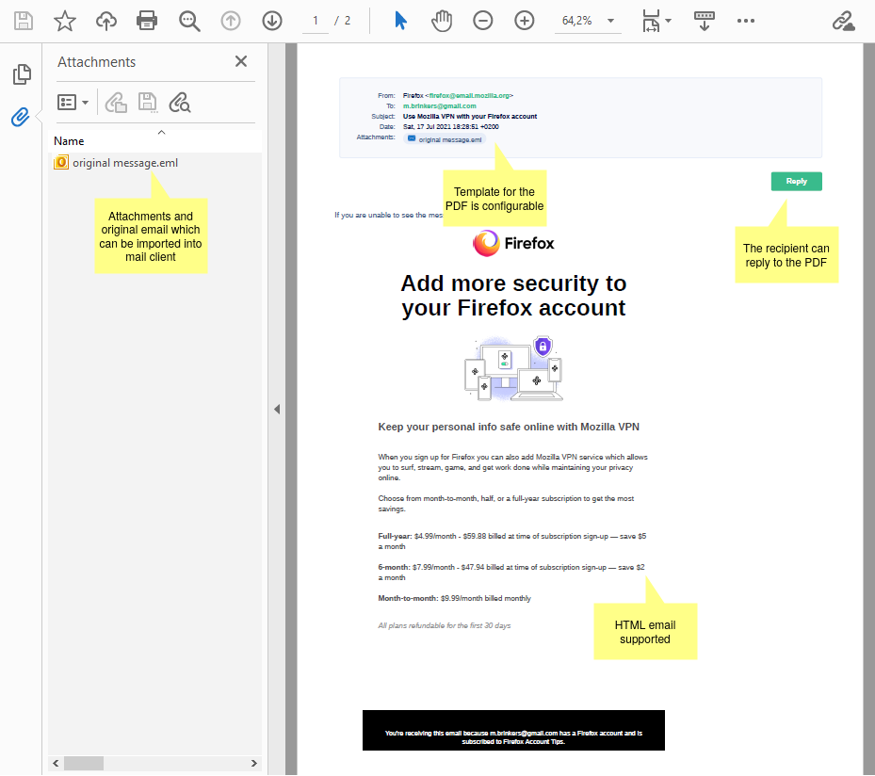
Task: Select the arrow selection tool
Action: tap(400, 21)
